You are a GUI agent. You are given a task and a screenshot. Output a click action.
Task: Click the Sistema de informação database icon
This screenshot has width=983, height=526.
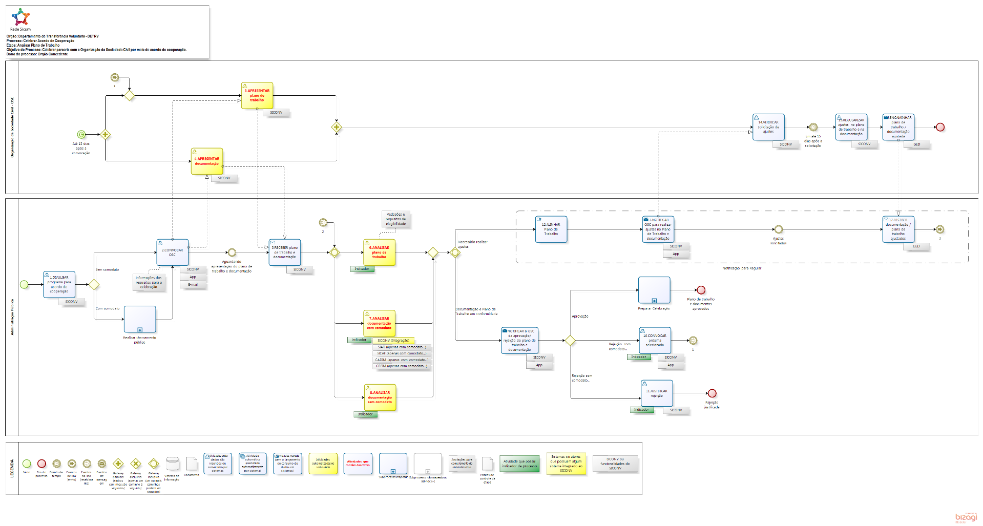[173, 464]
